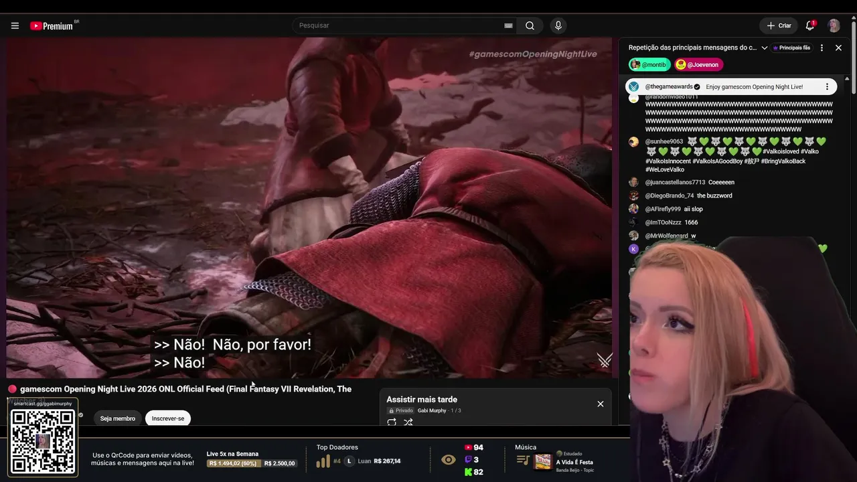Click the chat scrollbar up arrow

(x=847, y=79)
